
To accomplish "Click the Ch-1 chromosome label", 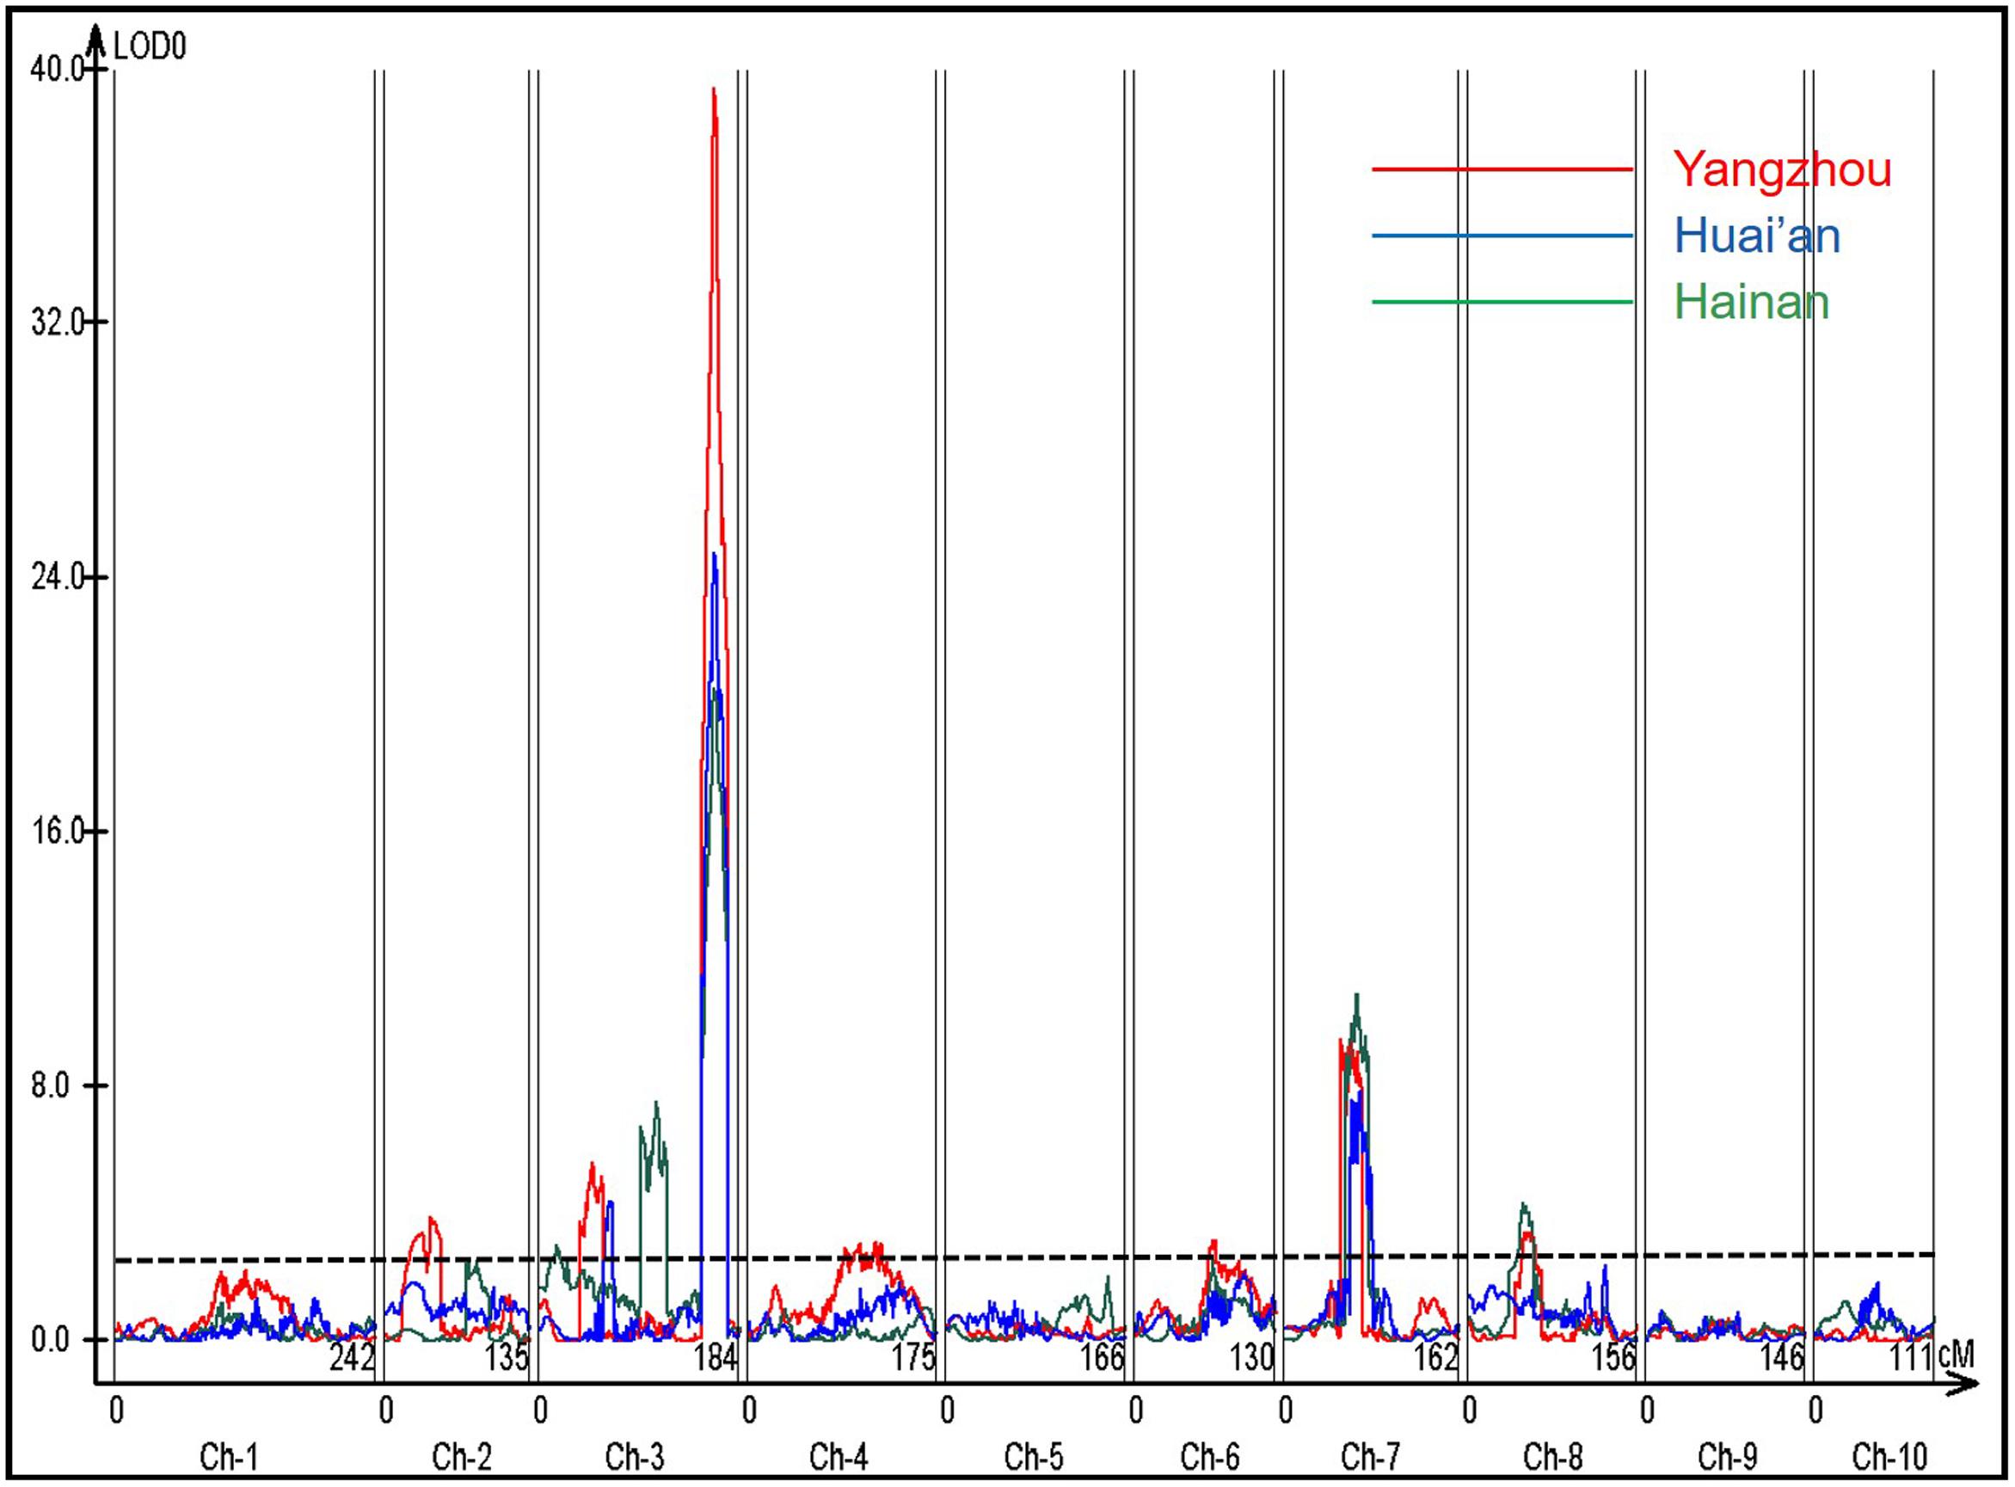I will tap(228, 1455).
